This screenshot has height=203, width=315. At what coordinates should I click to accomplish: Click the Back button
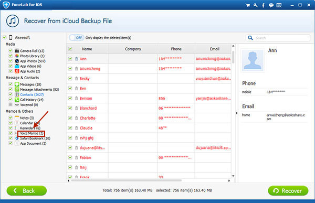pos(27,190)
